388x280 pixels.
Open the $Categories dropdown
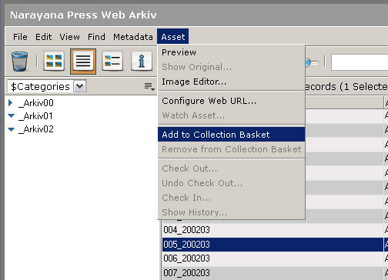pos(79,86)
